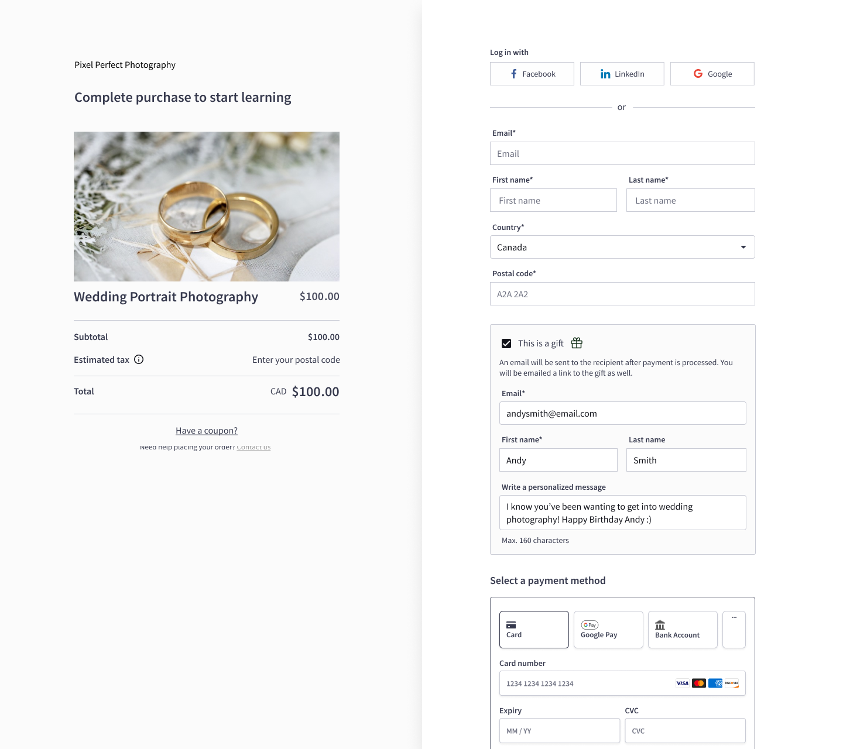This screenshot has height=749, width=843.
Task: Click the GPay logo icon
Action: pos(590,625)
